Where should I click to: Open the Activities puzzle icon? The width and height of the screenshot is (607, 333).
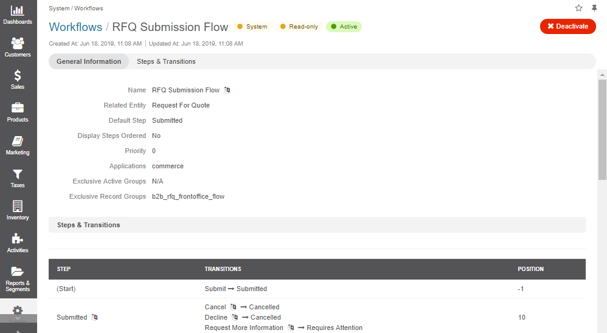point(18,239)
